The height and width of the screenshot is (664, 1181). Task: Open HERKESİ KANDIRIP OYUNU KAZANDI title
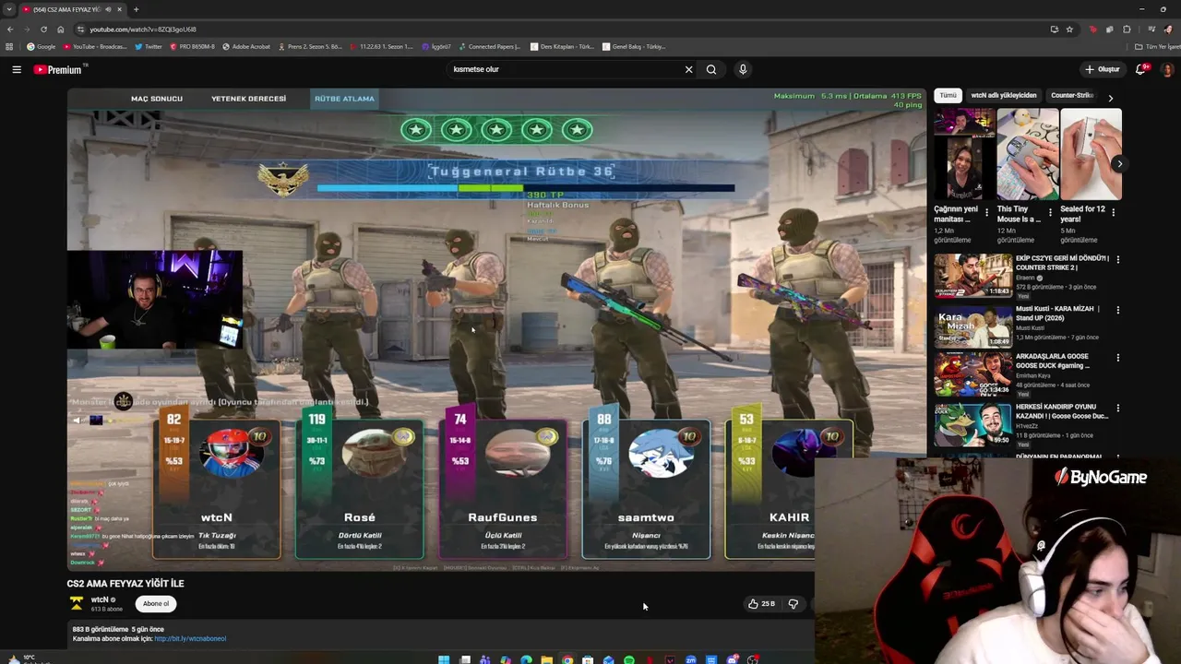1062,411
